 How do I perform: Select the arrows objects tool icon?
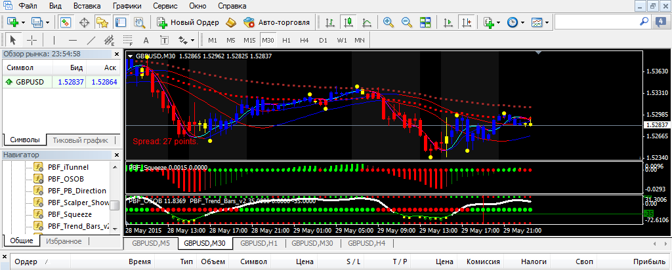[182, 40]
